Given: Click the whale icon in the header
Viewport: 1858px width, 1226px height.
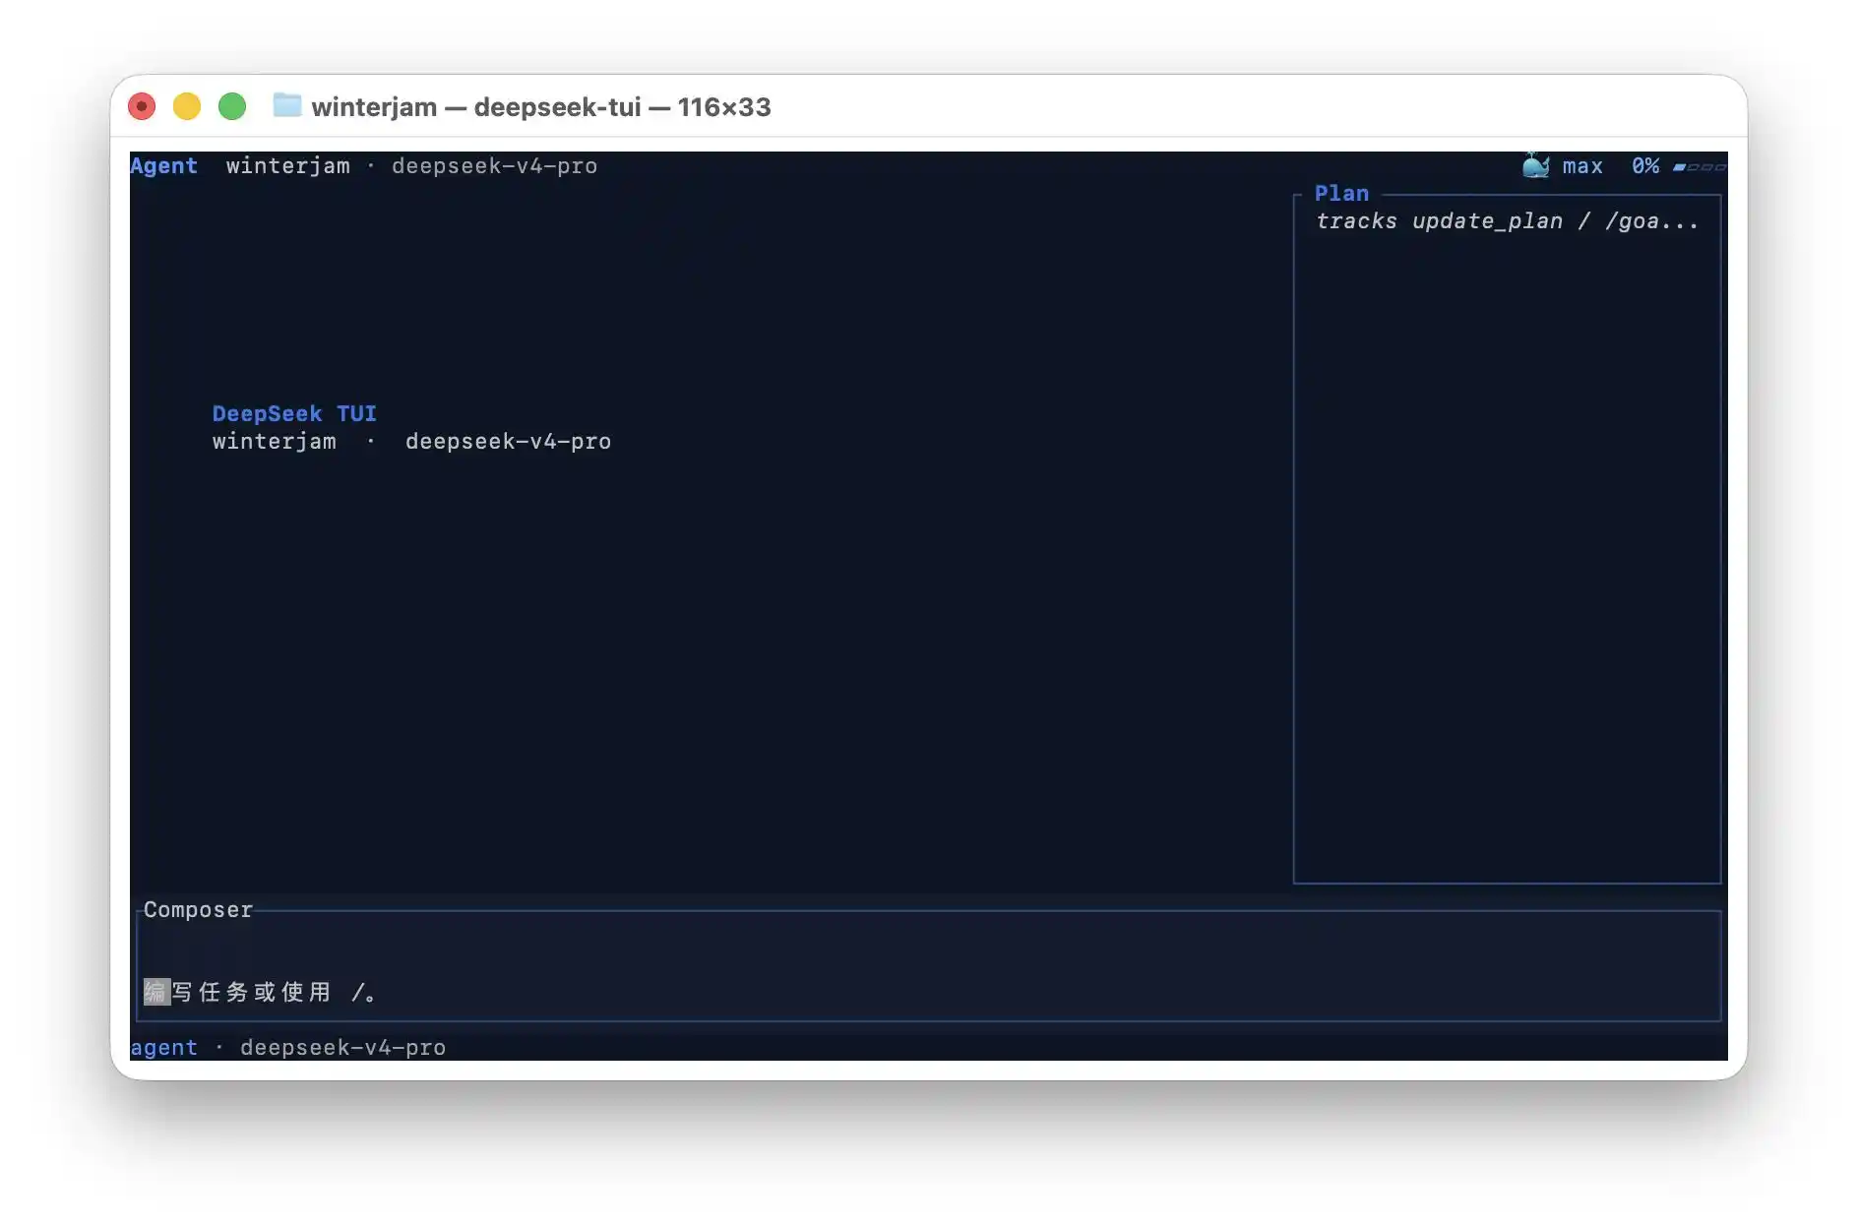Looking at the screenshot, I should click(1535, 165).
